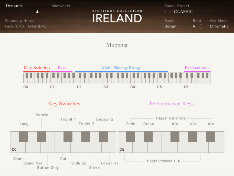Click the Cresc (D#6) sounding note
The width and height of the screenshot is (234, 176).
click(x=37, y=26)
